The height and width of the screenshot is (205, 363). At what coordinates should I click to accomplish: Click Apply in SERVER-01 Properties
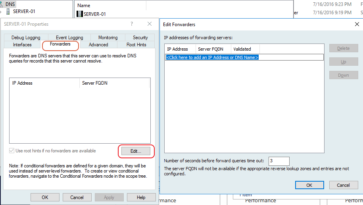(x=109, y=197)
